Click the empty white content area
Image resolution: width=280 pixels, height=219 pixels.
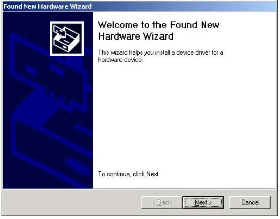[184, 116]
